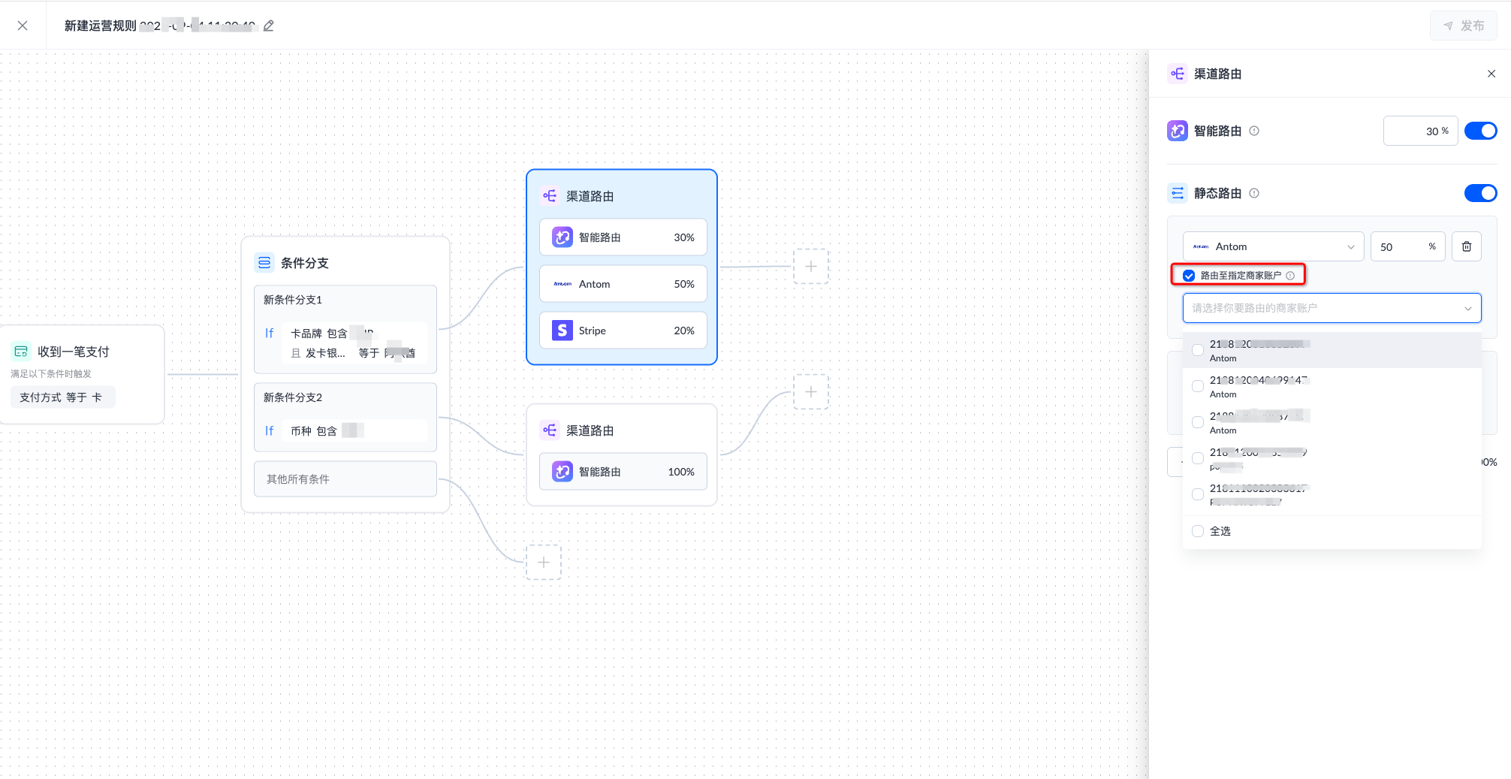Select the third Antom merchant account option

tap(1198, 422)
